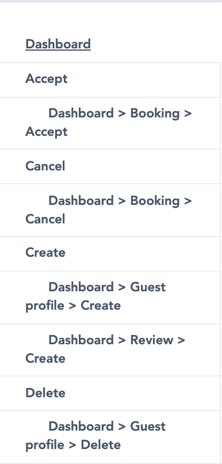Click the word Booking in the Cancel path

pos(155,201)
